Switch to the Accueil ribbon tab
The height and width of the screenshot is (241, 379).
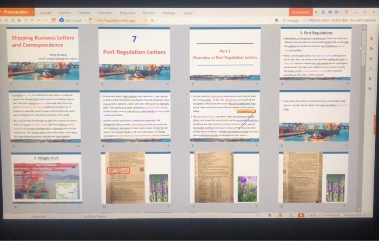[x=45, y=13]
